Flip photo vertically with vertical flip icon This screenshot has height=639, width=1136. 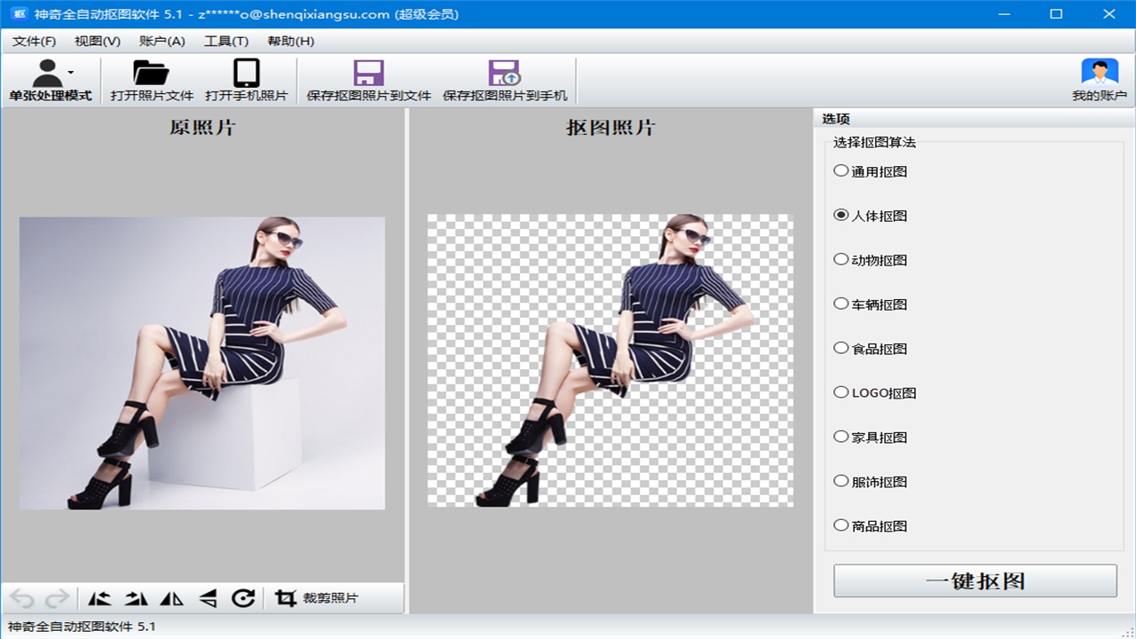(x=208, y=598)
